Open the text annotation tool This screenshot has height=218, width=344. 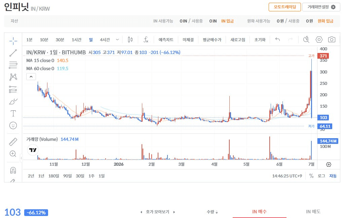point(13,113)
